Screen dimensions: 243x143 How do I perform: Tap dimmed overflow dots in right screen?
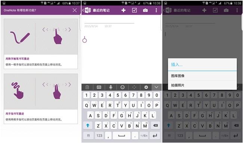[237, 10]
